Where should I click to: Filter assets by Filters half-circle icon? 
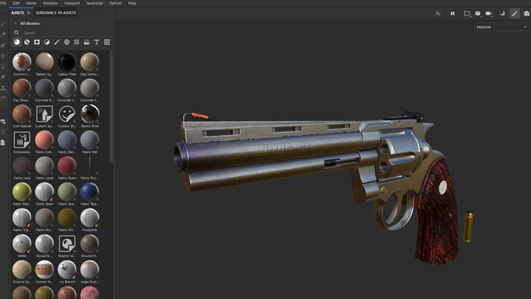(x=46, y=42)
